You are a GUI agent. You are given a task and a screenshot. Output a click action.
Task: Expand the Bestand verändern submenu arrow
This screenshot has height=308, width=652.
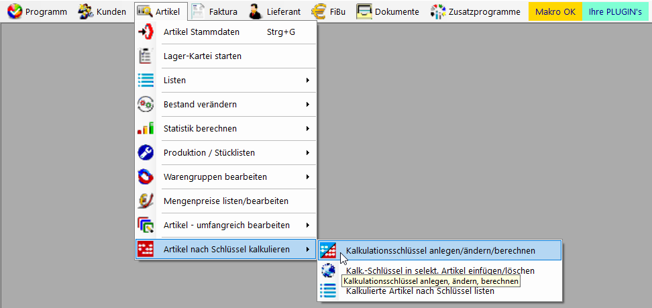308,104
